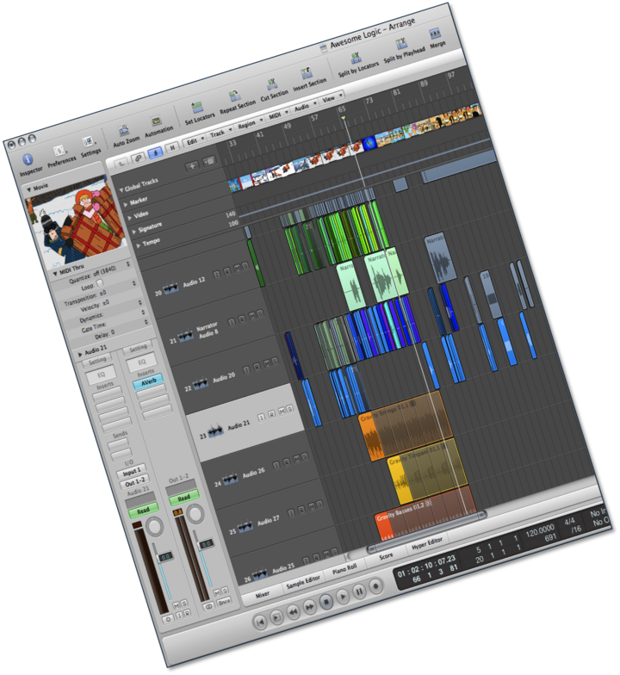Click the Merge toolbar icon
This screenshot has width=620, height=675.
tap(435, 34)
